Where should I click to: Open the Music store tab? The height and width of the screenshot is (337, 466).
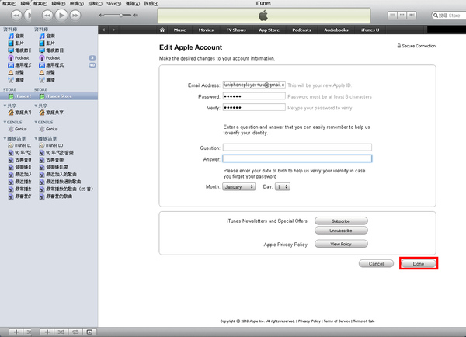[x=179, y=30]
